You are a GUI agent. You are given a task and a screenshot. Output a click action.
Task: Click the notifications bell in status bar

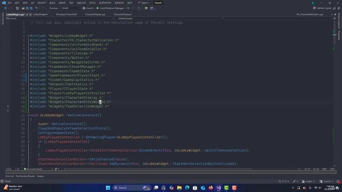338,181
